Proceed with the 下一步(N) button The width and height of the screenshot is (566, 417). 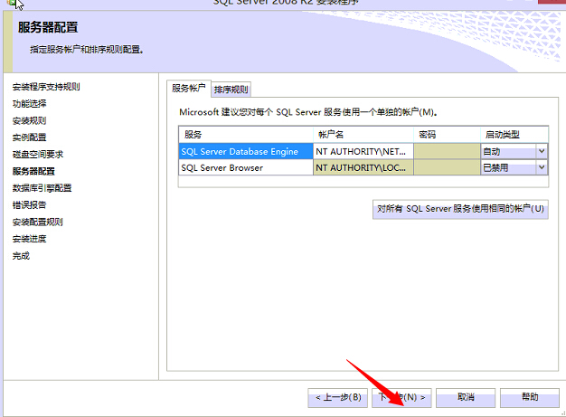pyautogui.click(x=401, y=398)
